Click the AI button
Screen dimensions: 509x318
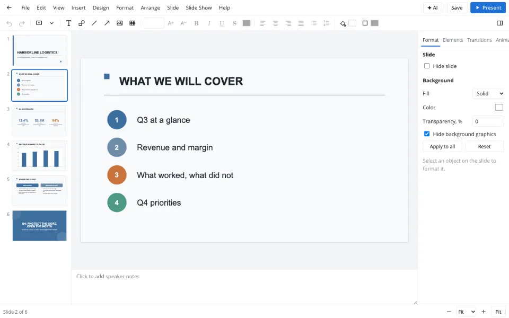(433, 7)
